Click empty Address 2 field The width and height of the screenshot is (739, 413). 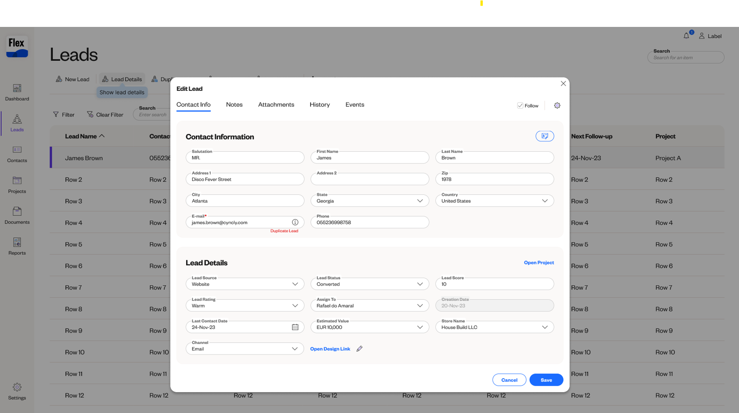pos(370,179)
